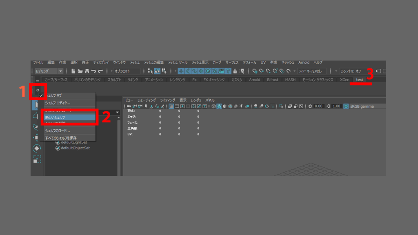Select by hierarchy mode icon

pyautogui.click(x=150, y=71)
